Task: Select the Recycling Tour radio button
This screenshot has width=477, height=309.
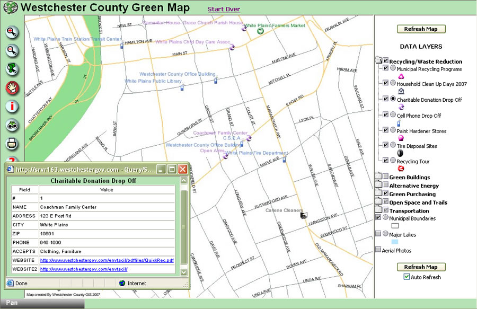Action: [x=393, y=160]
